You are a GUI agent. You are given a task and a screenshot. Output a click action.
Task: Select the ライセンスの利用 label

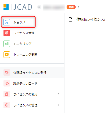(25, 94)
